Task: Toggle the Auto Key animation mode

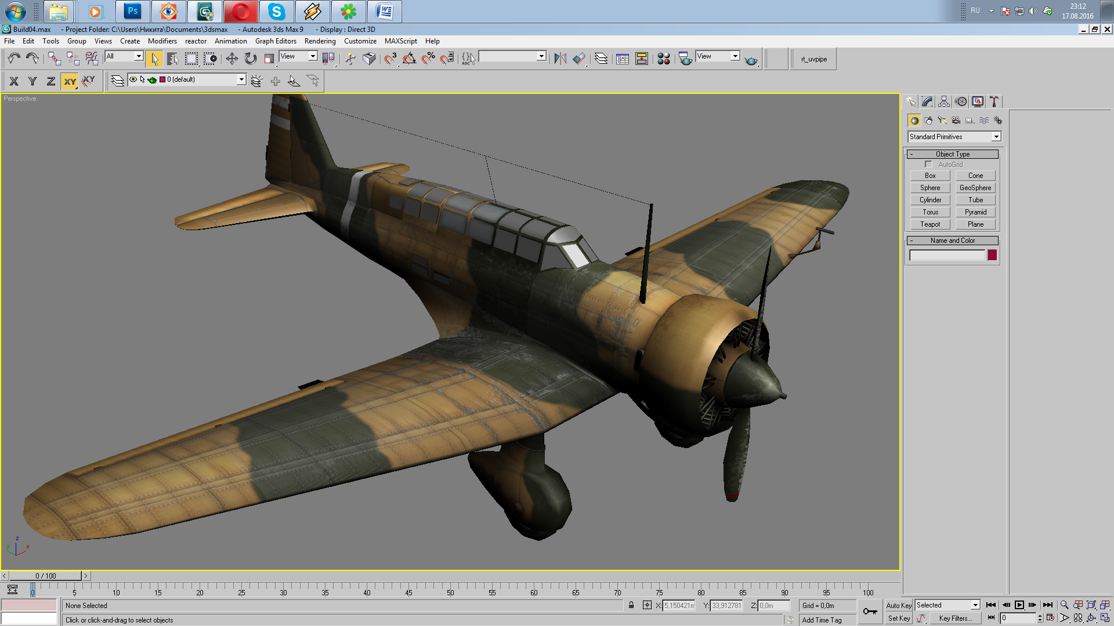Action: pos(898,605)
